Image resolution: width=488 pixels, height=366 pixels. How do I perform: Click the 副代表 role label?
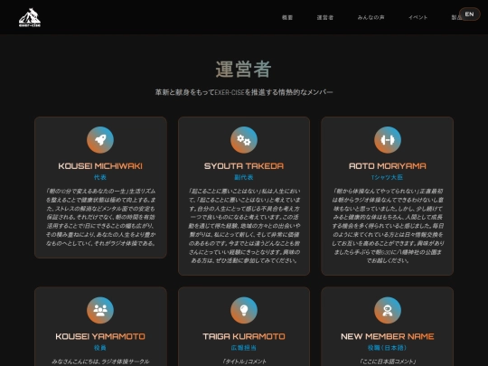click(244, 177)
